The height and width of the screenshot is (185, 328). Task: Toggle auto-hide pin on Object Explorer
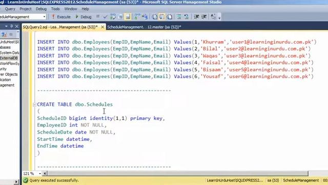click(11, 26)
